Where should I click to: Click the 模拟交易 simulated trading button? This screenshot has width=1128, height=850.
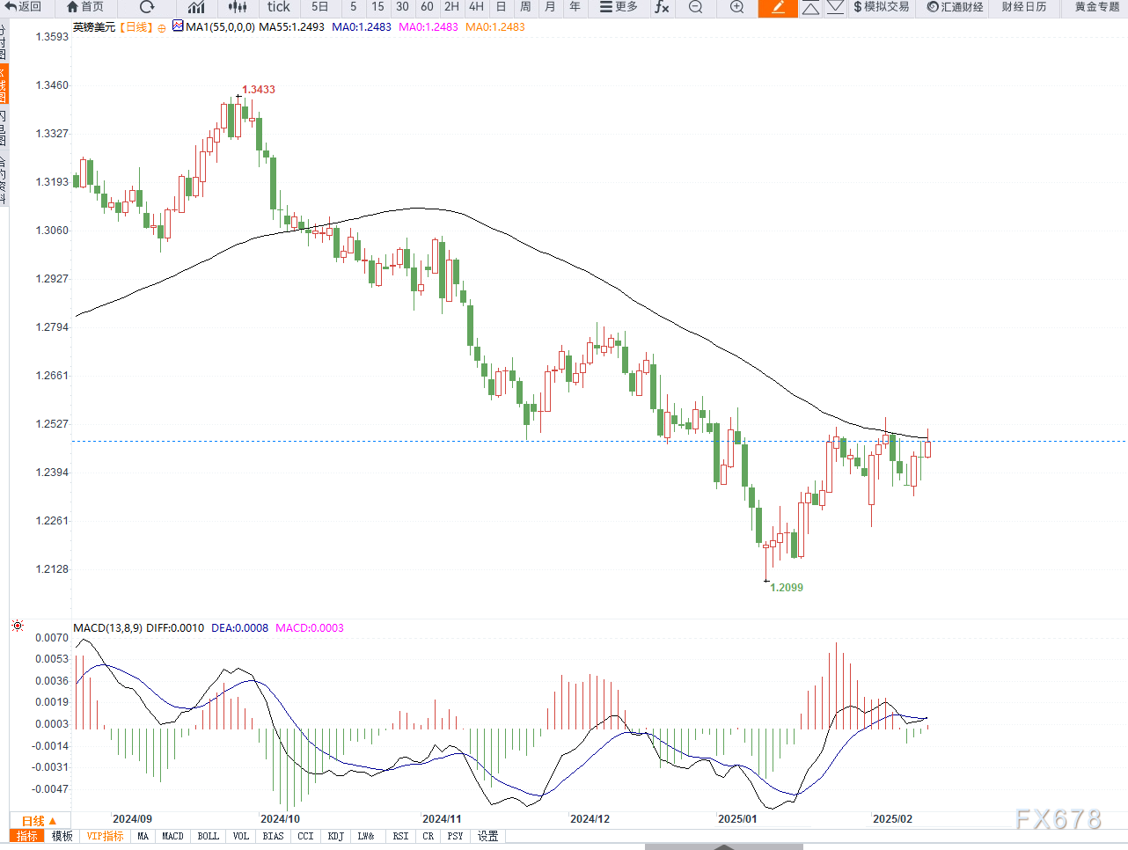point(881,7)
